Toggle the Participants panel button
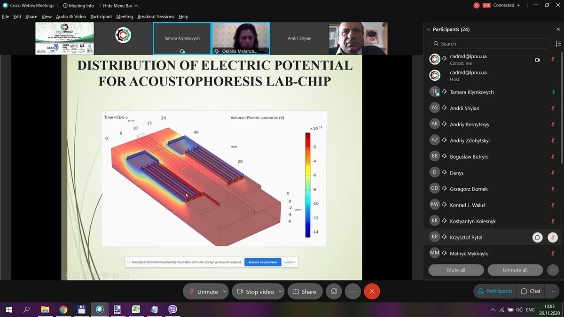 pos(494,291)
